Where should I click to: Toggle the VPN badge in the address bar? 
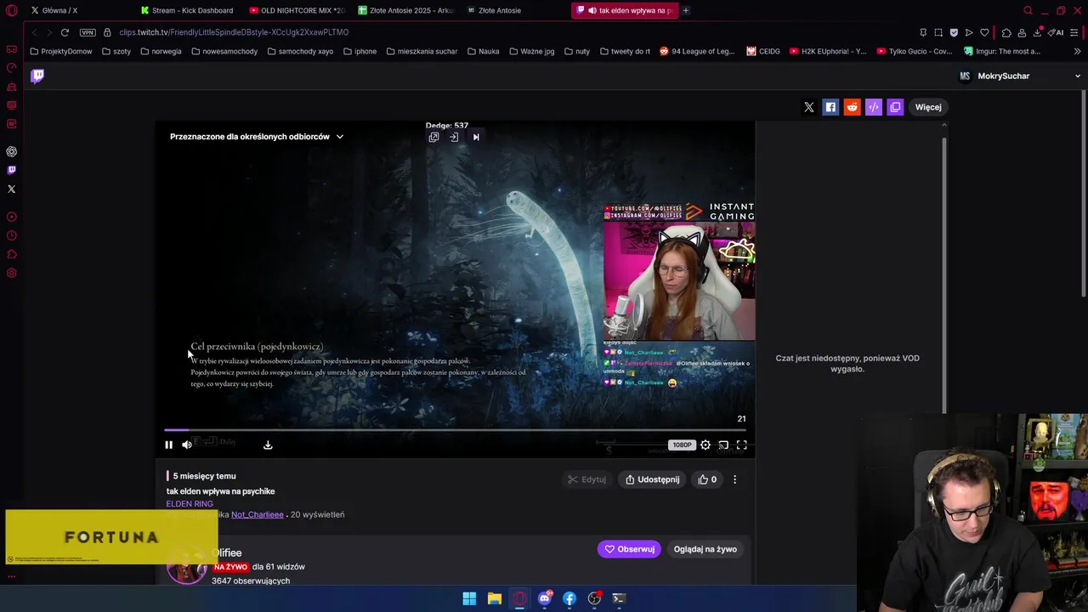tap(88, 32)
